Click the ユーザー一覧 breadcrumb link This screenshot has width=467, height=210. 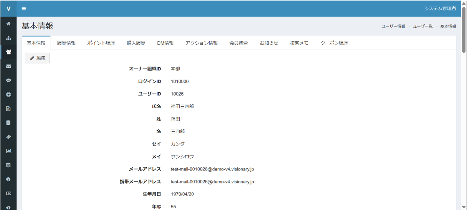click(423, 26)
